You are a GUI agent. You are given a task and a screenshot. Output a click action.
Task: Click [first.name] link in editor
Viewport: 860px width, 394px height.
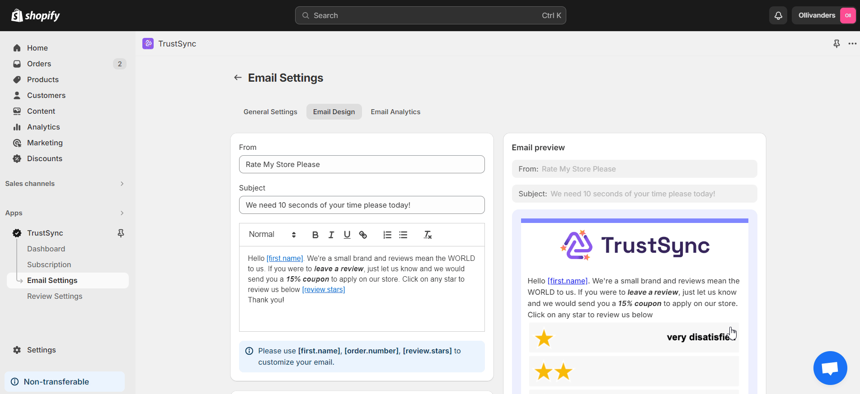click(285, 258)
